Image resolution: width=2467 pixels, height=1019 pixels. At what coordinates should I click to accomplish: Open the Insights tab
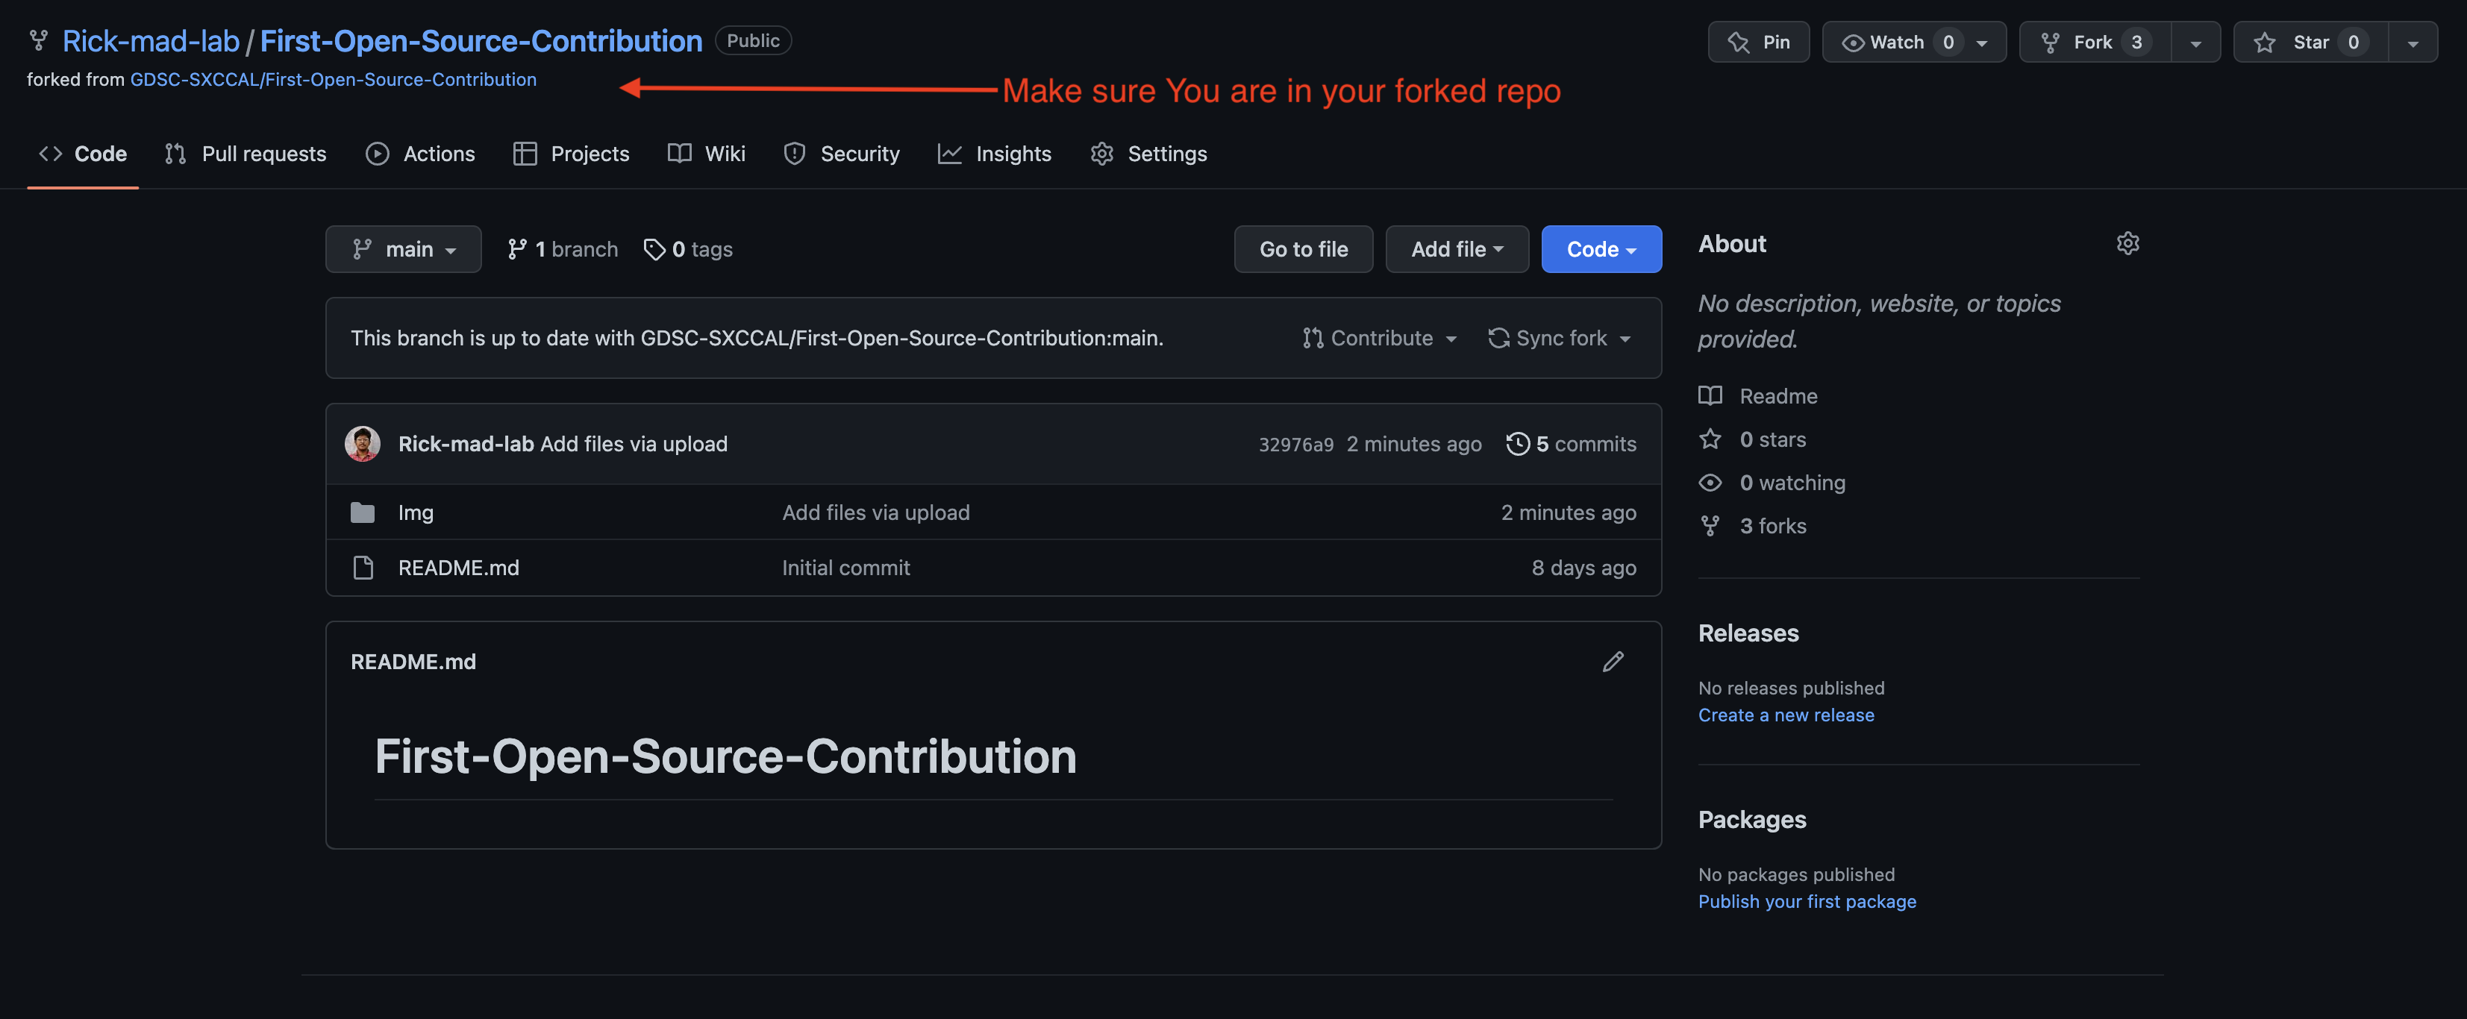(x=994, y=153)
